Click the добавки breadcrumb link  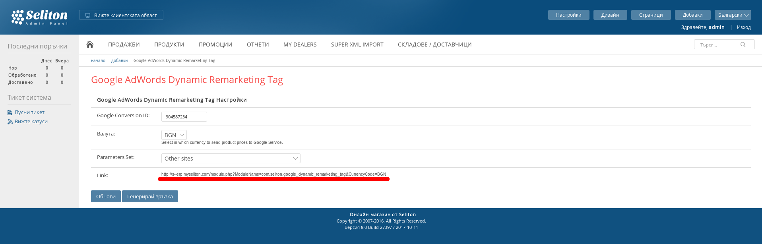coord(120,60)
